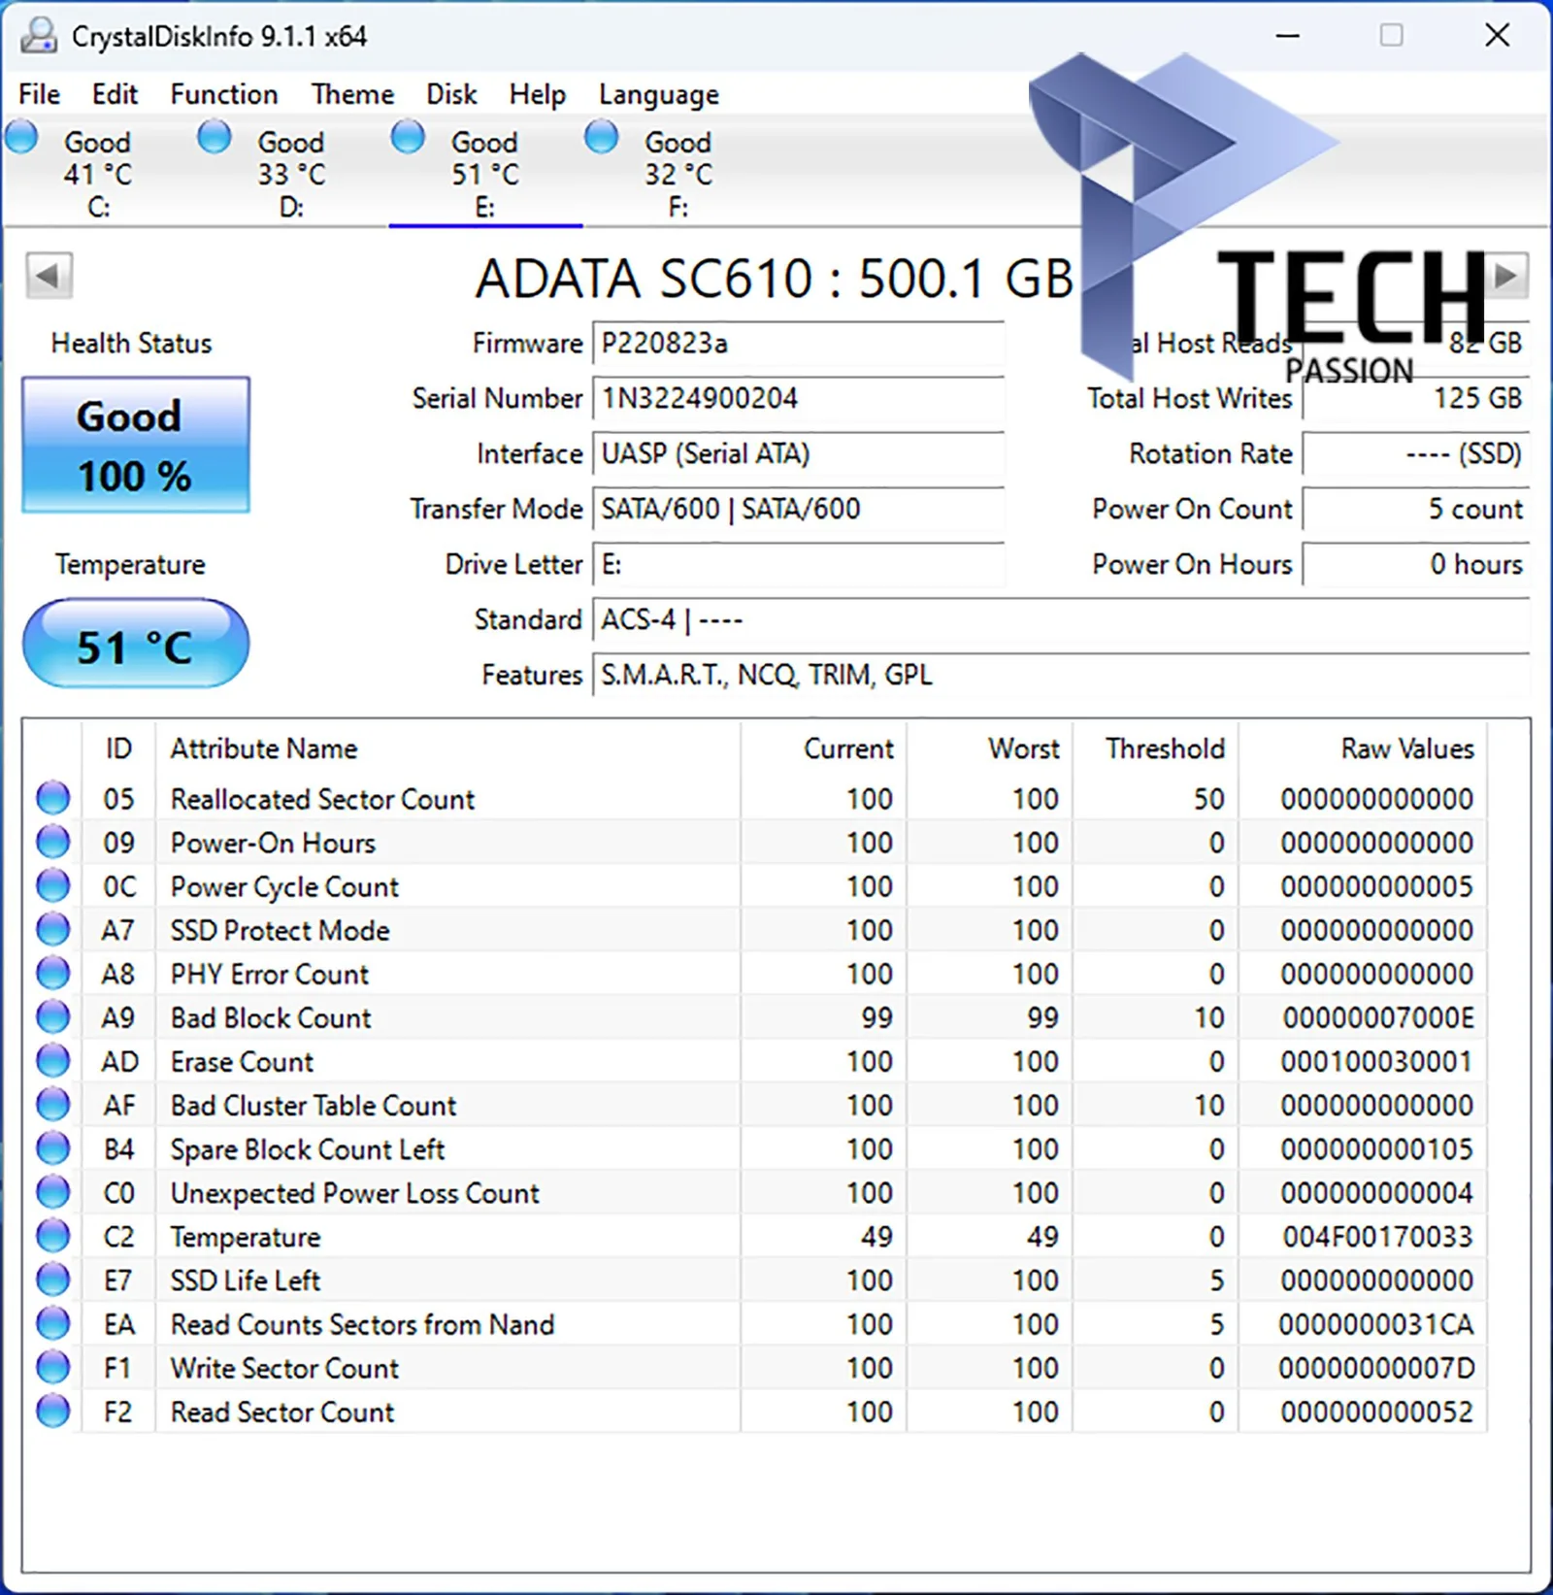The width and height of the screenshot is (1553, 1595).
Task: Click the CrystalDiskInfo title bar app icon
Action: [39, 36]
